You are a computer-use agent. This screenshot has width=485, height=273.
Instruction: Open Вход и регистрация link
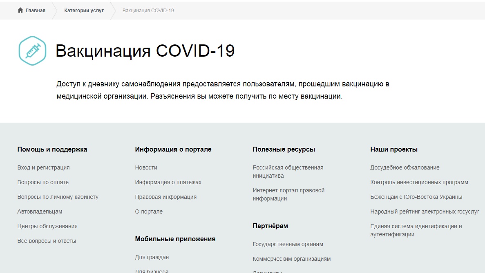coord(43,167)
